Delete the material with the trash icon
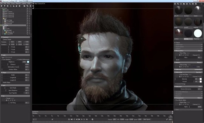The height and width of the screenshot is (123, 204). click(x=187, y=4)
